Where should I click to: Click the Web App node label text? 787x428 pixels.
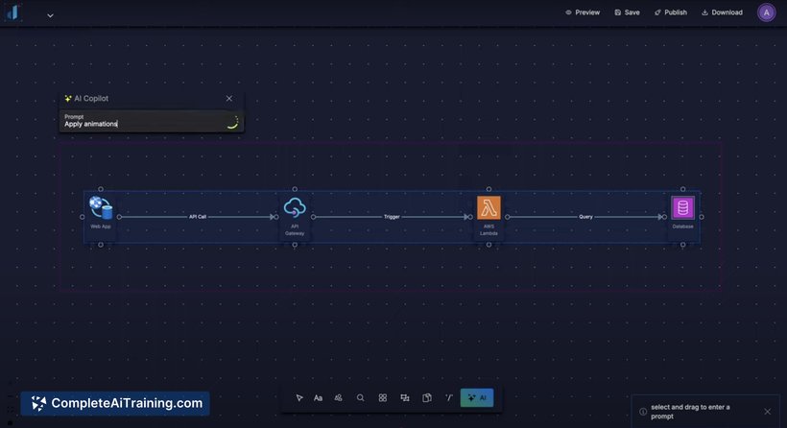click(x=101, y=226)
